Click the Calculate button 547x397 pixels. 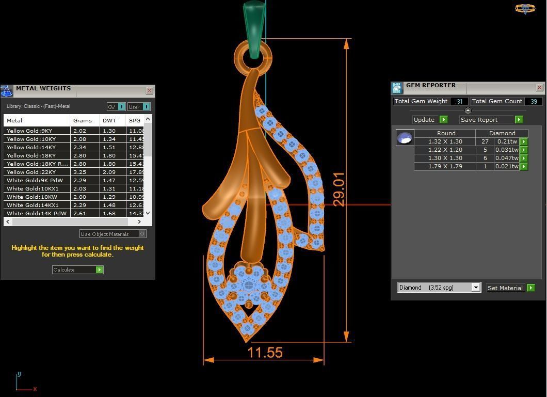click(x=77, y=269)
